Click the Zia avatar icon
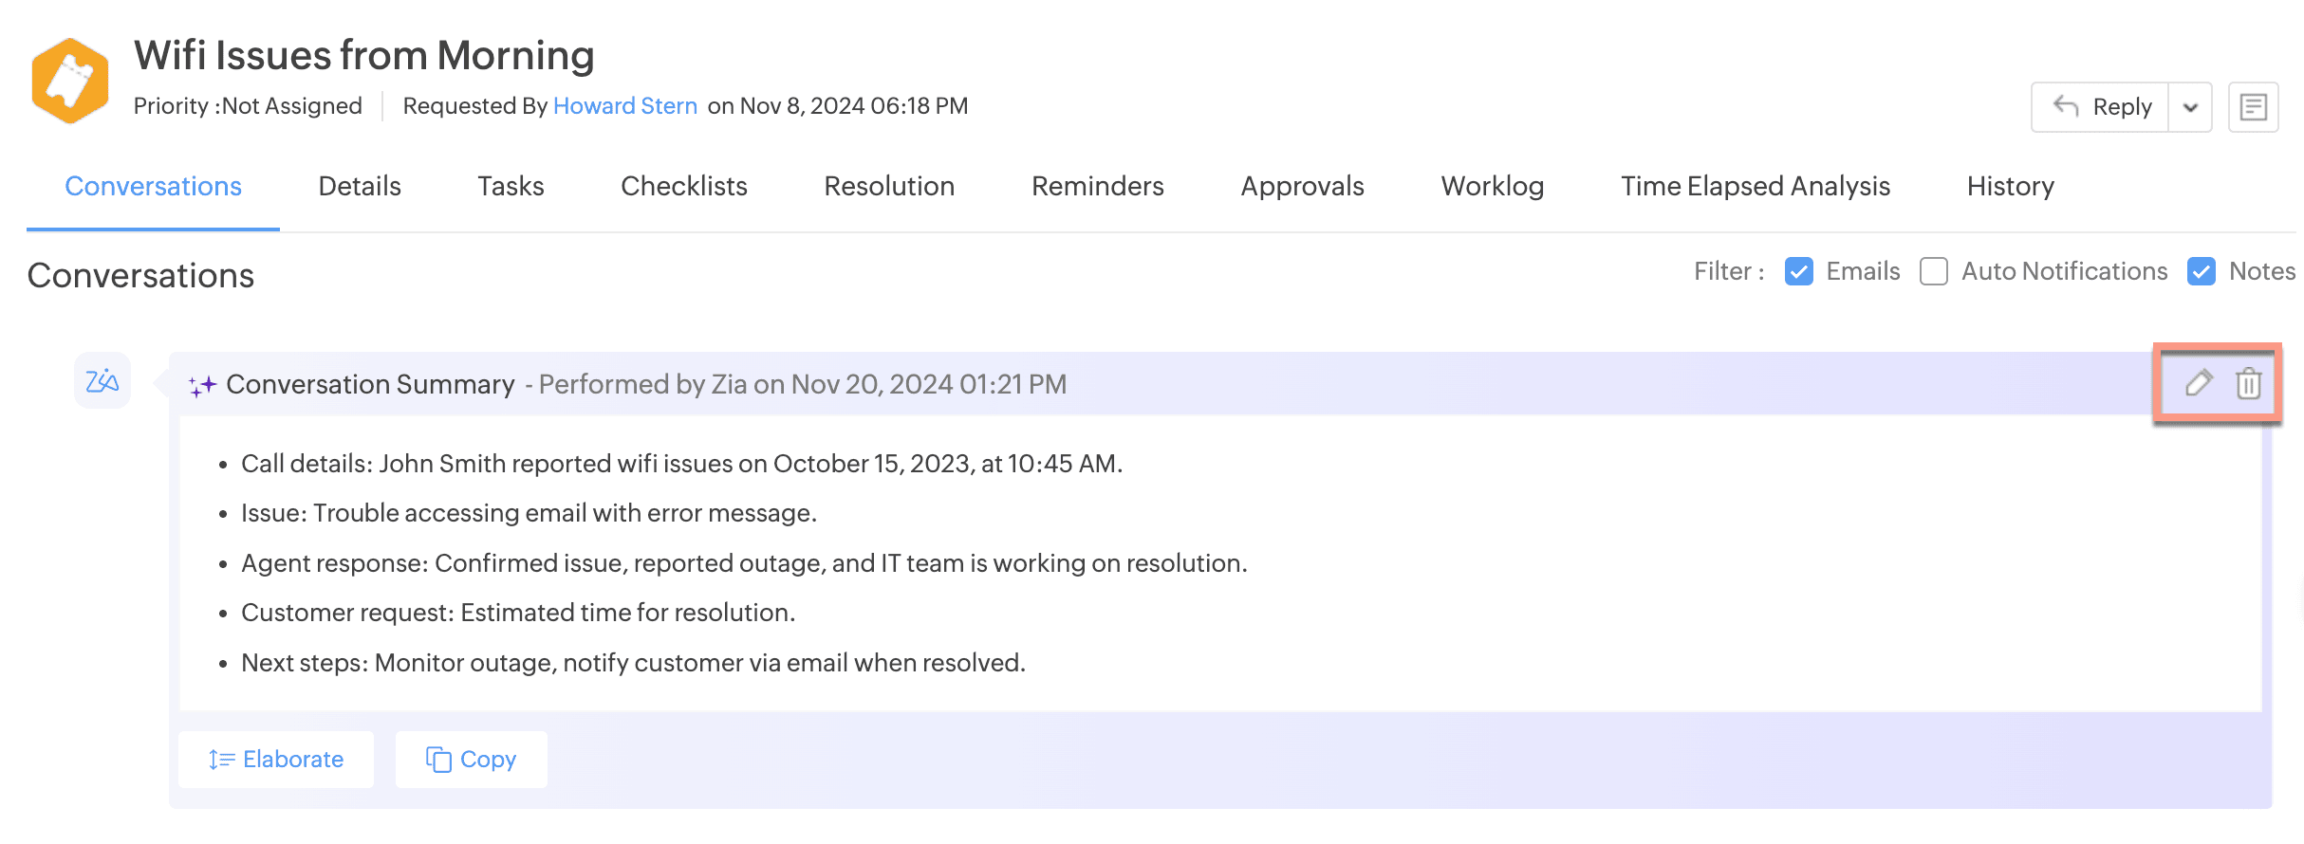Screen dimensions: 2304x844 [x=102, y=381]
